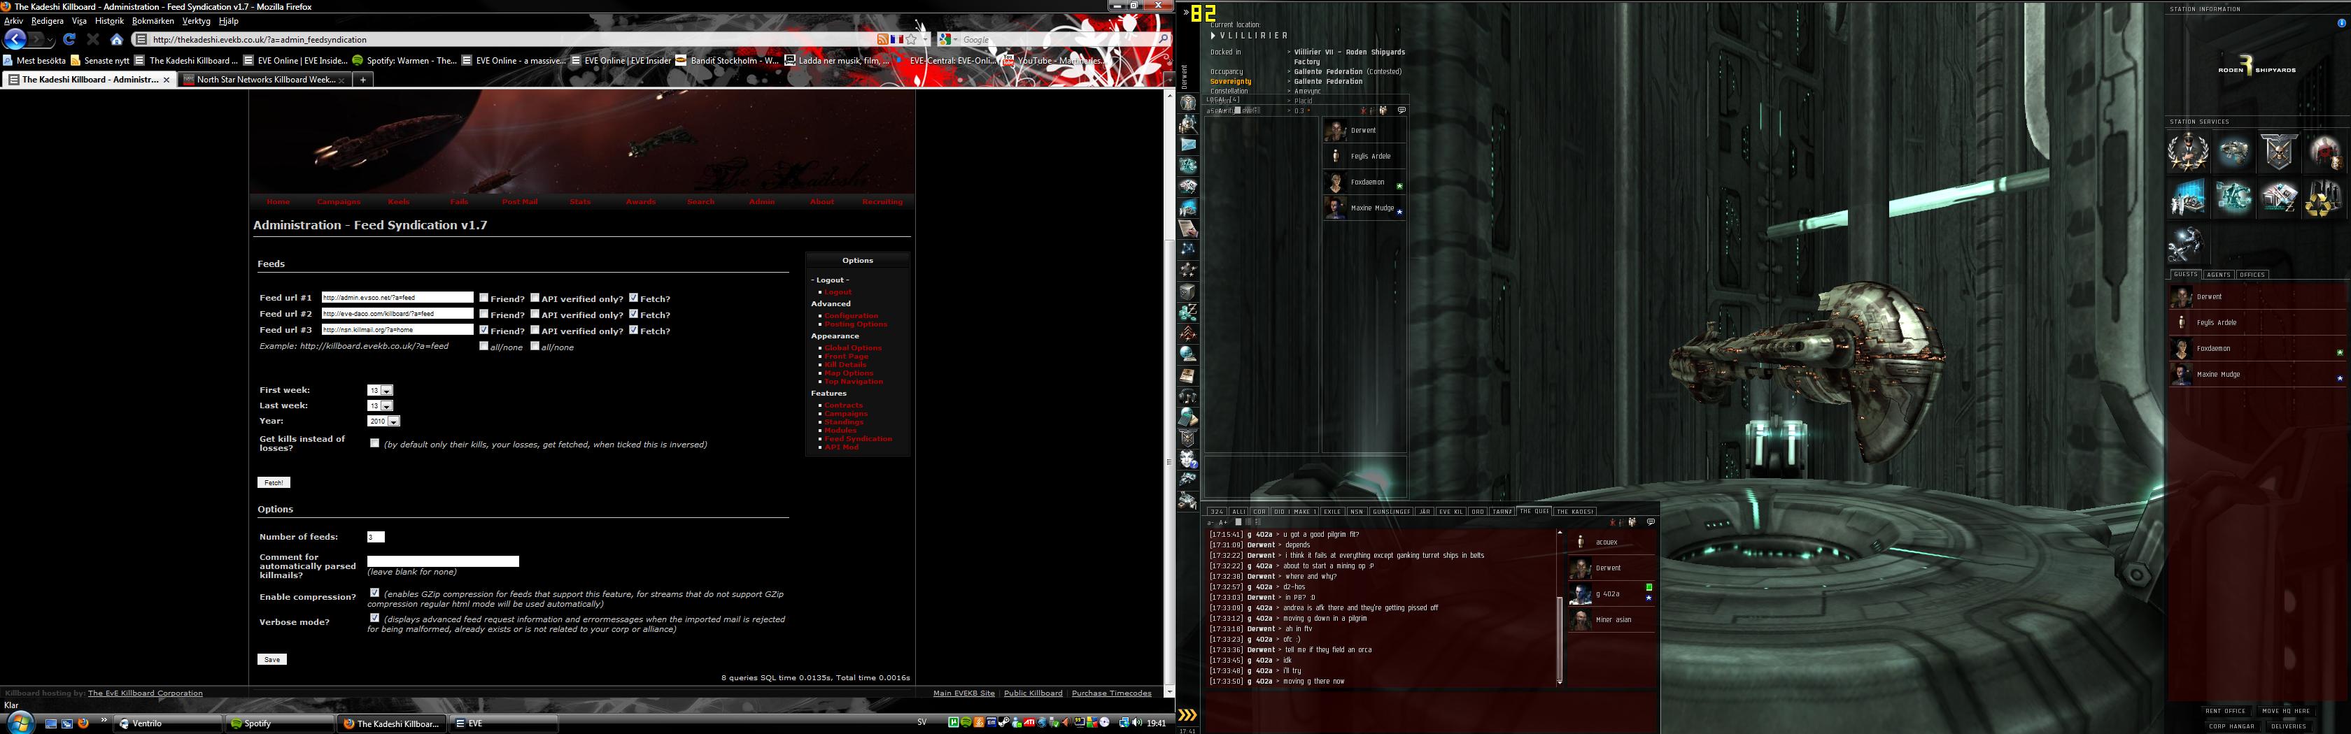This screenshot has height=734, width=2351.
Task: Open the Bokmärken menu
Action: [153, 21]
